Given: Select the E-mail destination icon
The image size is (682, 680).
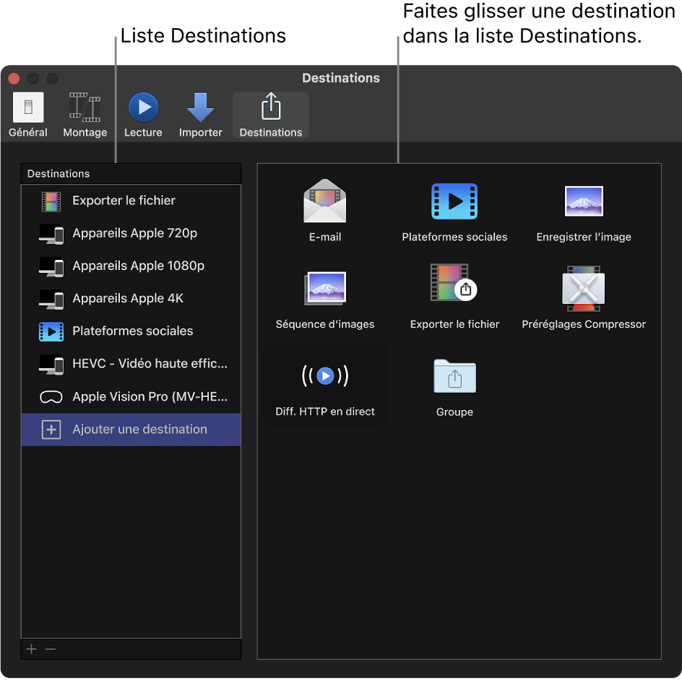Looking at the screenshot, I should click(324, 209).
